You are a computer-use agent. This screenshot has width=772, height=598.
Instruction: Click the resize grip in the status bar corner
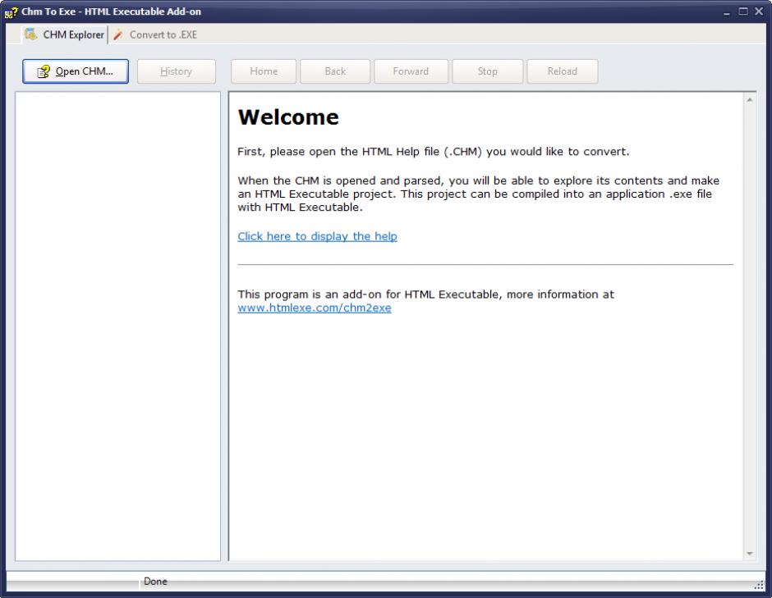(x=759, y=584)
